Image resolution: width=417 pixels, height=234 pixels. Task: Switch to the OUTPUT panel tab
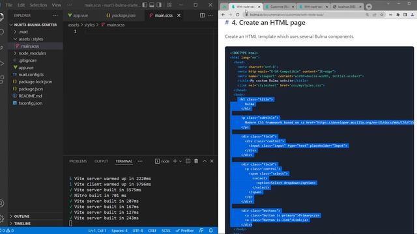pos(101,161)
